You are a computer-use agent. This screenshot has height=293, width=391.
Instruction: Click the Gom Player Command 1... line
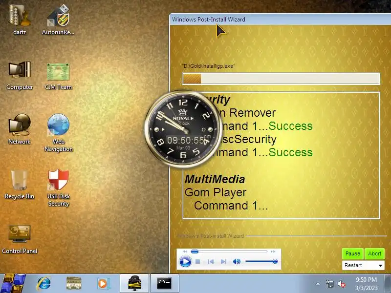pyautogui.click(x=231, y=206)
